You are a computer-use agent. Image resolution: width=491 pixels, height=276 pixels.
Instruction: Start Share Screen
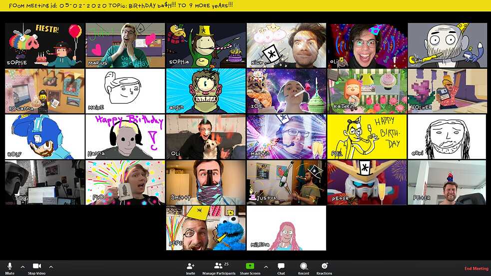click(x=250, y=269)
